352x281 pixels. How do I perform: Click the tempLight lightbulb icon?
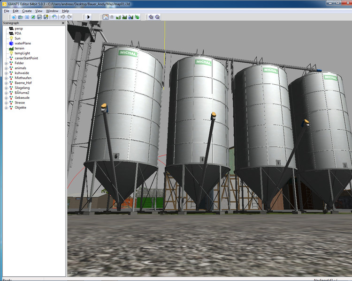tap(11, 53)
